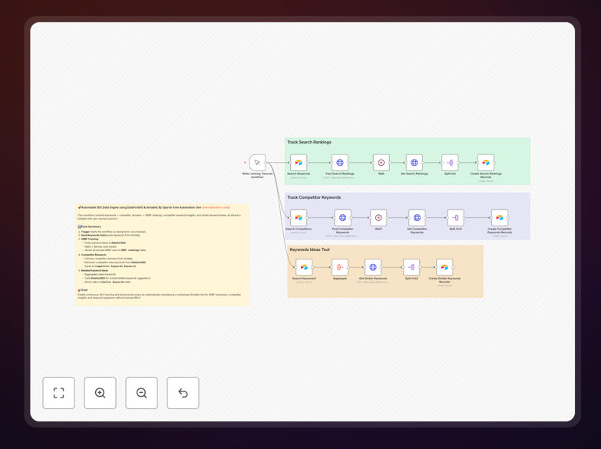
Task: Click the fit-to-view canvas button
Action: [x=58, y=393]
